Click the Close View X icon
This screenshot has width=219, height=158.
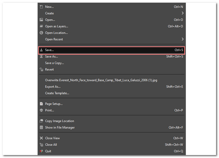(x=41, y=138)
